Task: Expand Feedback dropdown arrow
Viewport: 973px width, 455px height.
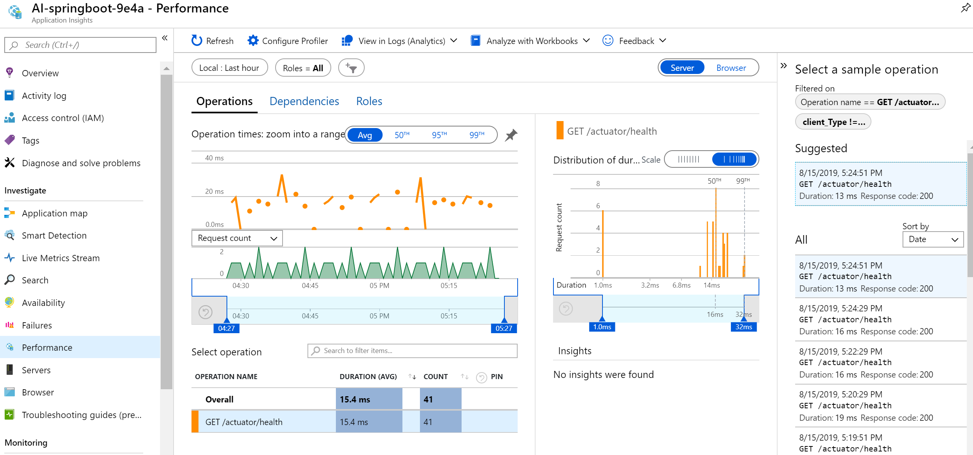Action: (x=663, y=40)
